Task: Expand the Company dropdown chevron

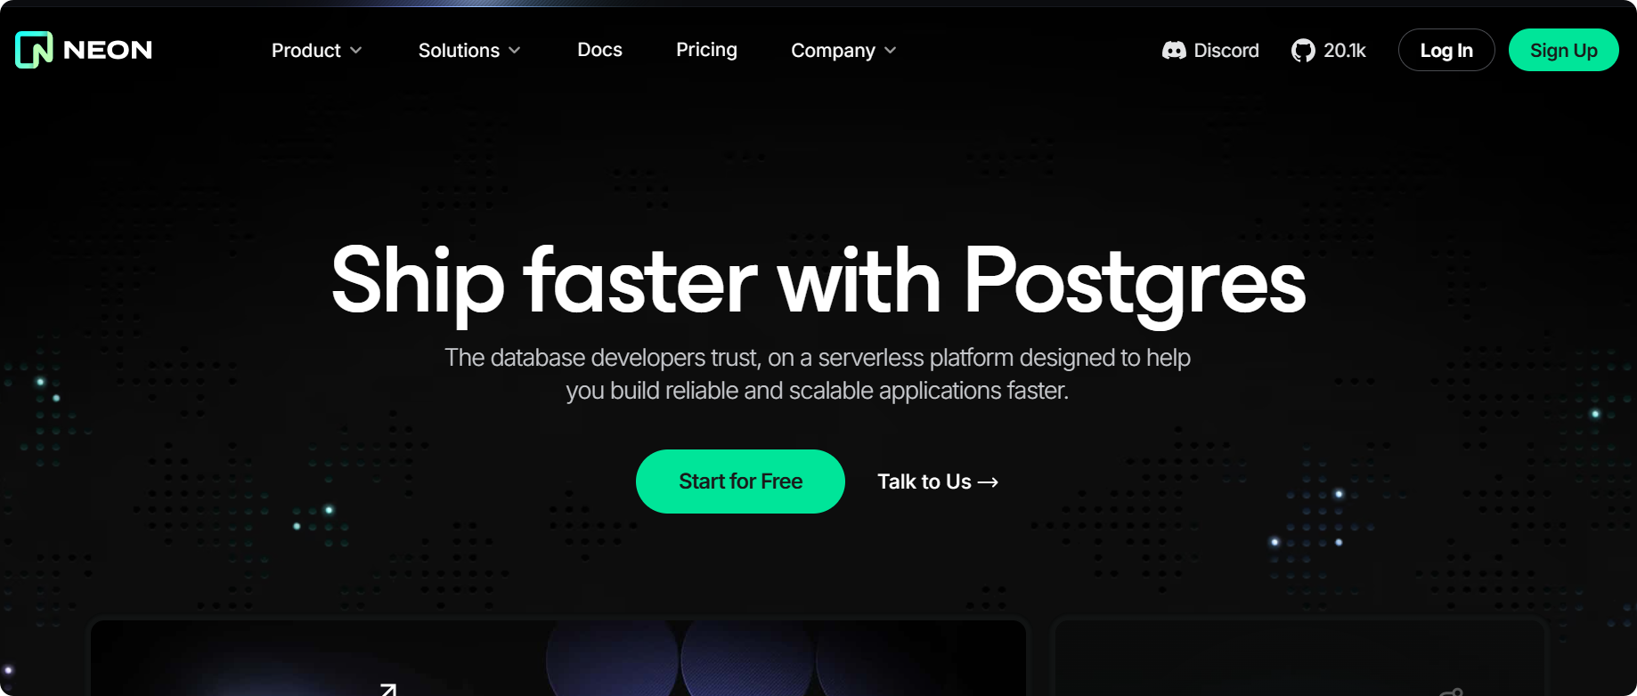Action: [891, 51]
